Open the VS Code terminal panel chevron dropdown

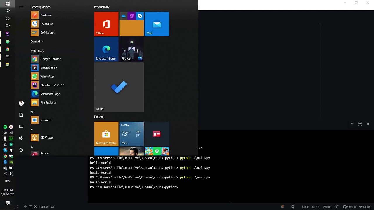[352, 124]
